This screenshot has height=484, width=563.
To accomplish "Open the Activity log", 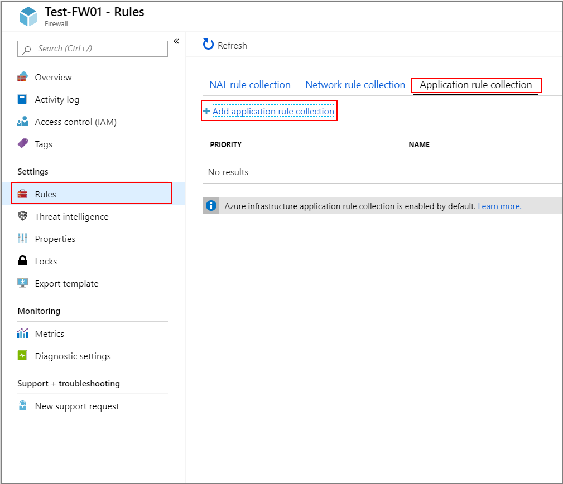I will [56, 99].
